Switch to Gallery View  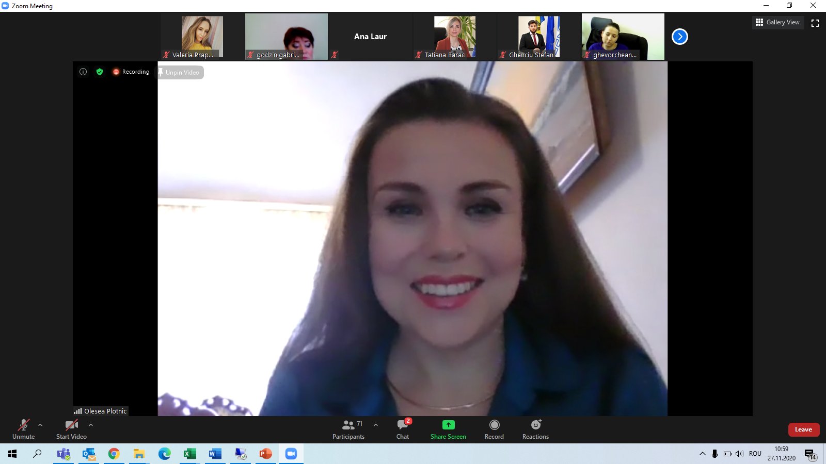click(x=778, y=22)
